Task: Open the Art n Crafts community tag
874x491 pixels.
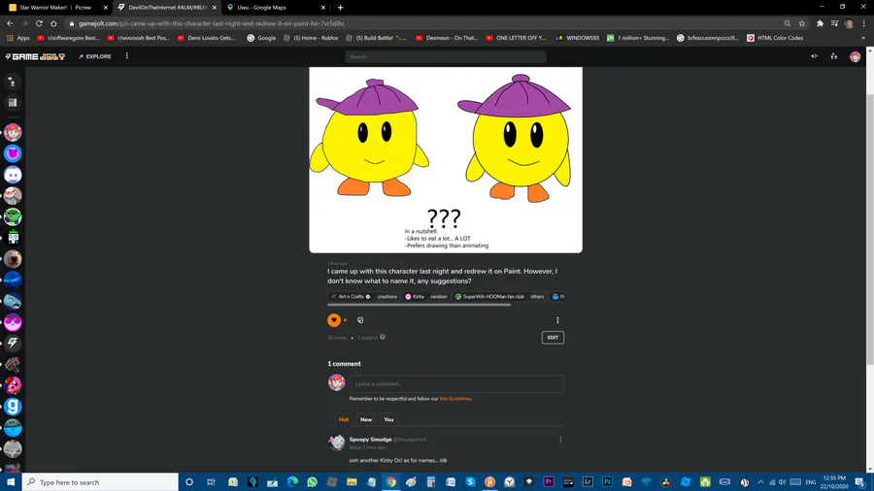Action: 351,297
